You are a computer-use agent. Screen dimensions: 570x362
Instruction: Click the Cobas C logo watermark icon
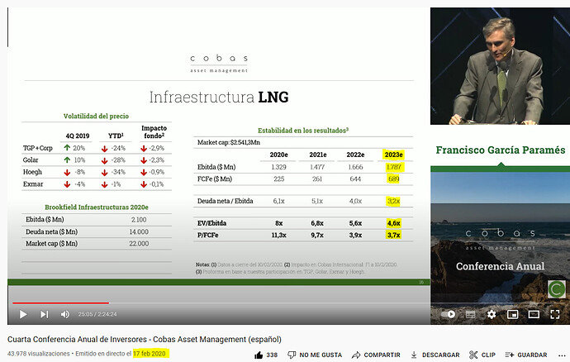click(556, 289)
